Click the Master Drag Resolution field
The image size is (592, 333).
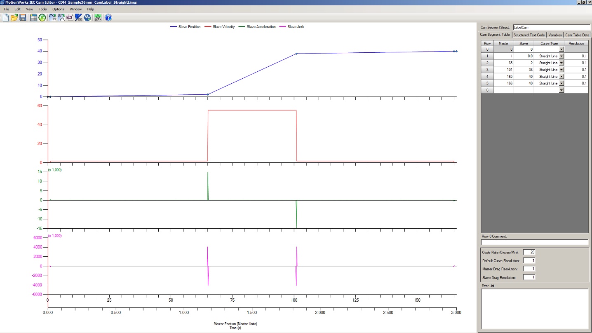point(529,269)
